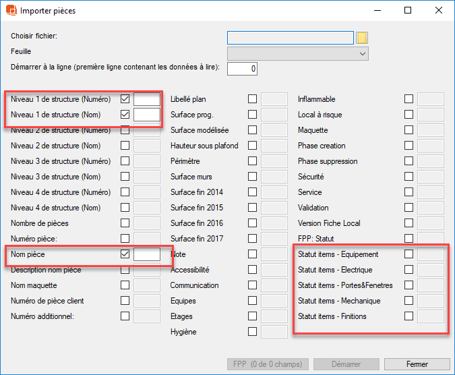Click the Fermer button
This screenshot has height=375, width=455.
pyautogui.click(x=417, y=364)
